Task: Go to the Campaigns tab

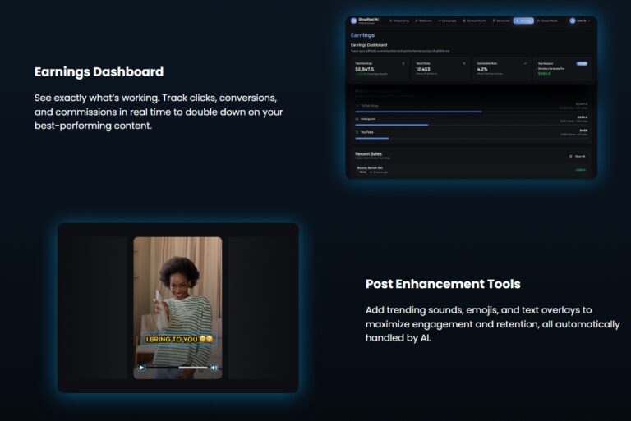Action: (447, 21)
